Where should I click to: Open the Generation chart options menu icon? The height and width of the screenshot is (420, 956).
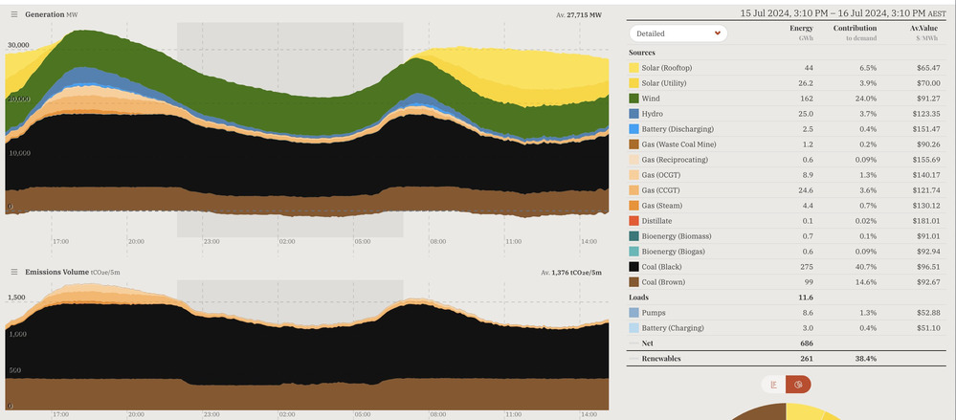point(14,15)
